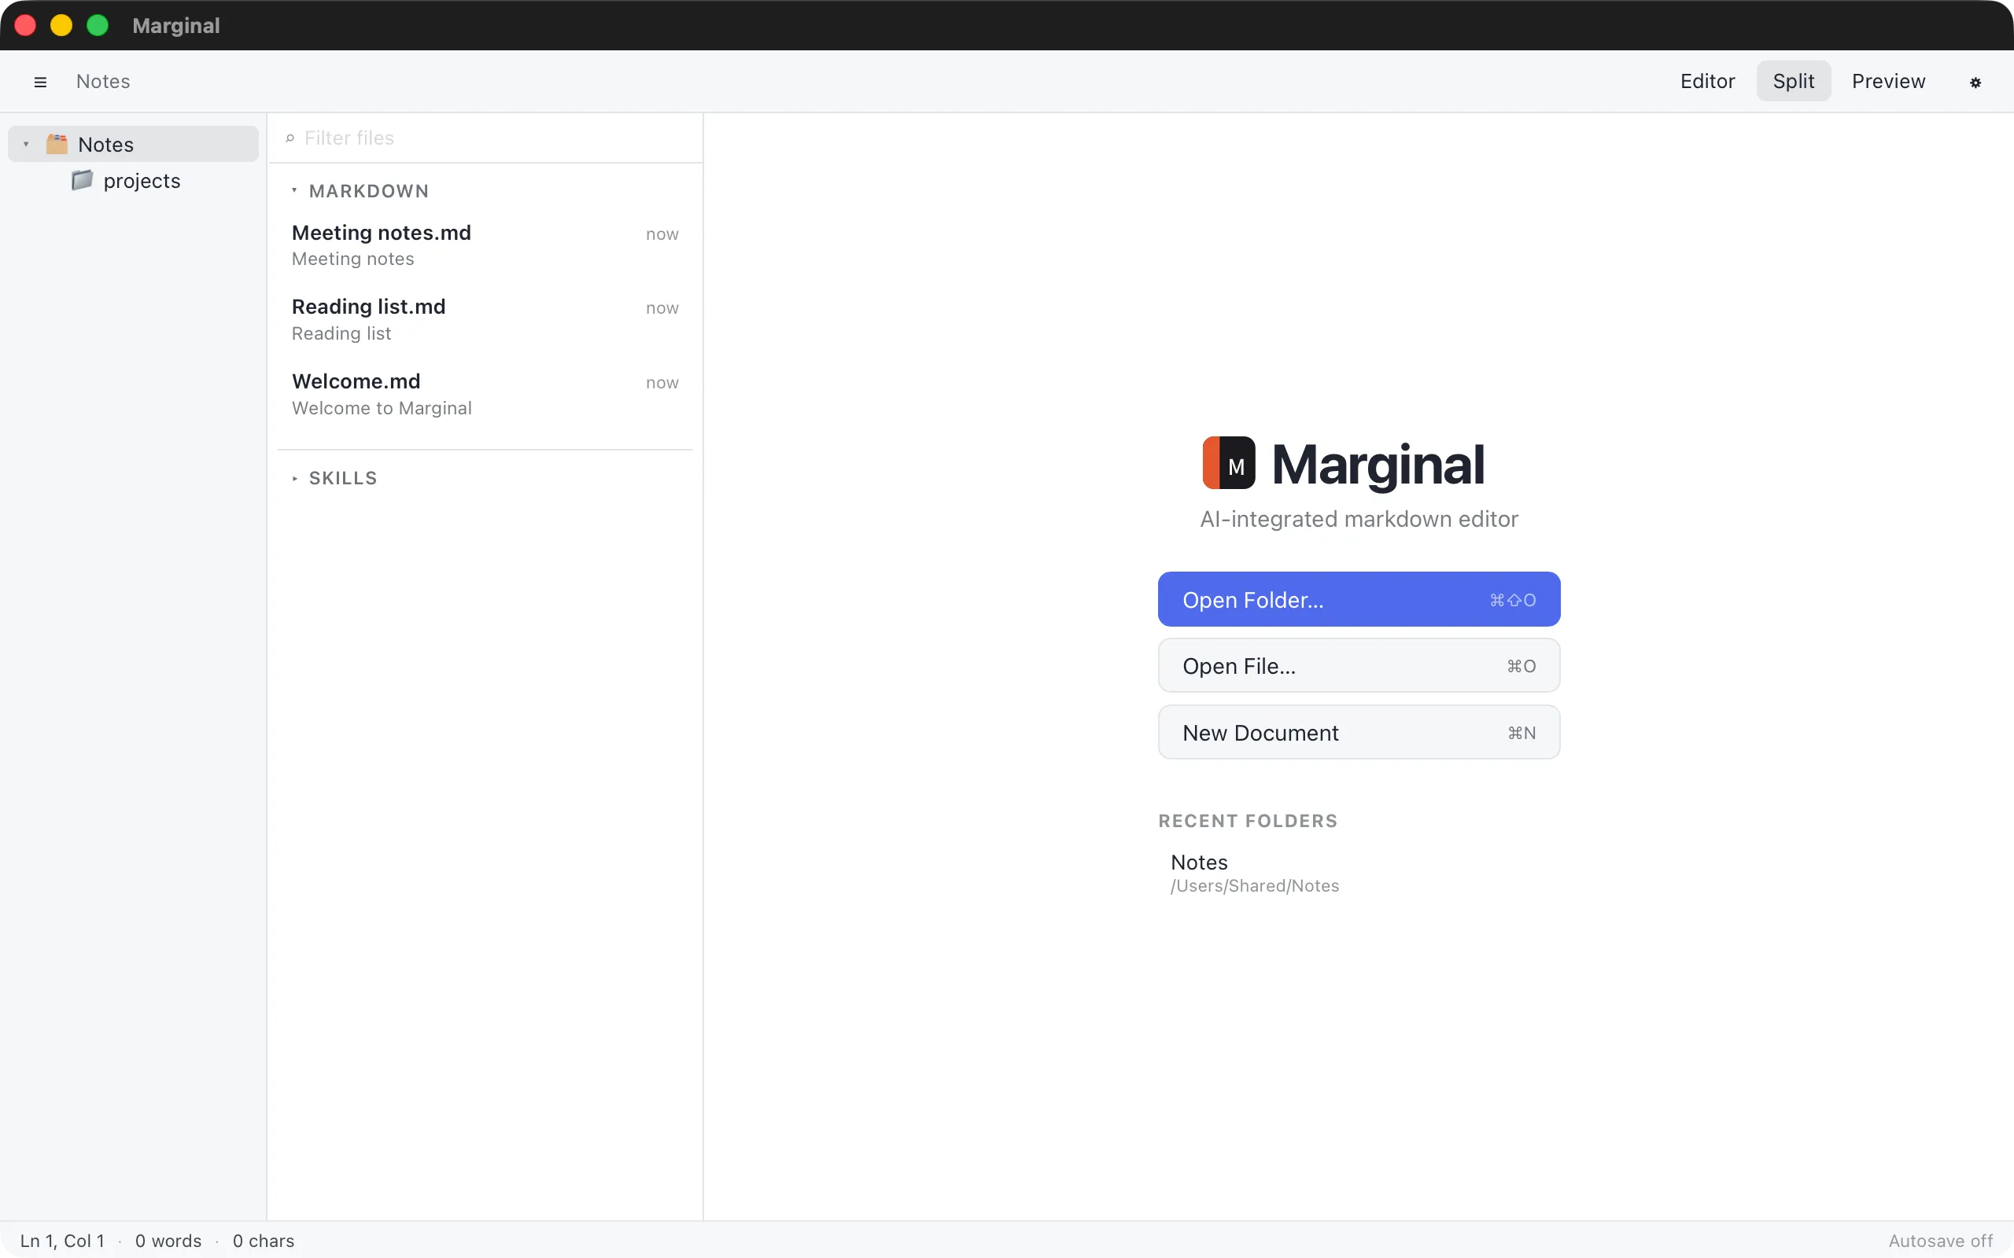Click the Notes breadcrumb in the toolbar
2014x1258 pixels.
(103, 82)
